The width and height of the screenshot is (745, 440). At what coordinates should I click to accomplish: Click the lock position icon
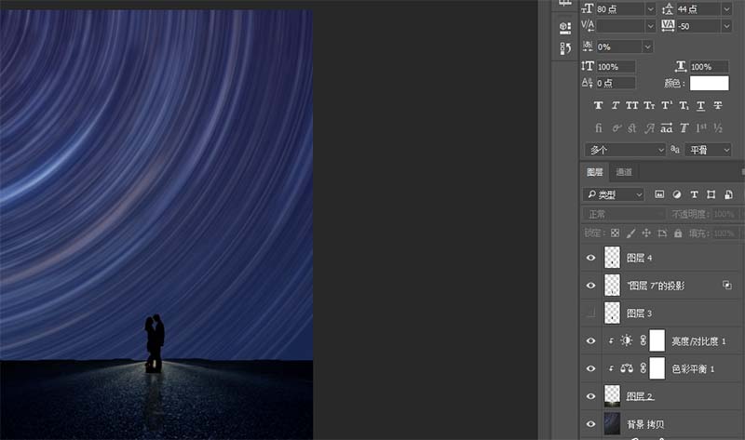tap(646, 233)
